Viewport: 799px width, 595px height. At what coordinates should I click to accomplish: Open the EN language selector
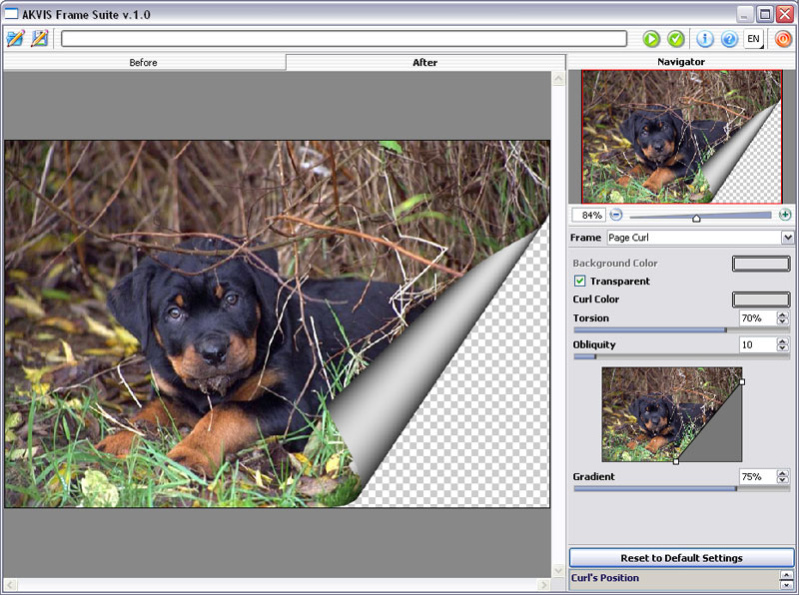click(x=754, y=39)
